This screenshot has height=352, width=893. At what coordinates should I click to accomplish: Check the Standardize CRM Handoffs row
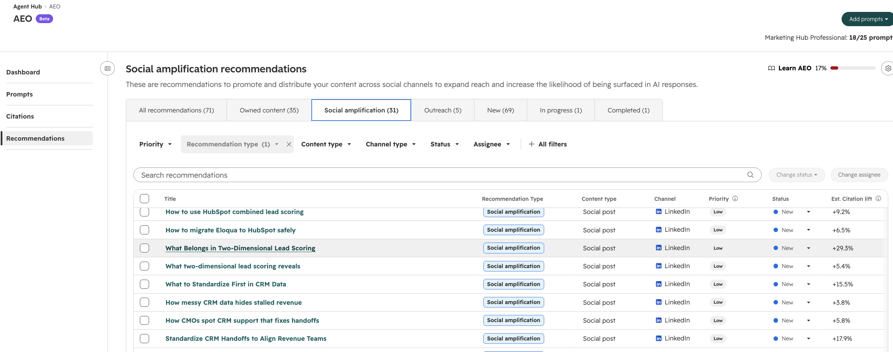[x=145, y=338]
